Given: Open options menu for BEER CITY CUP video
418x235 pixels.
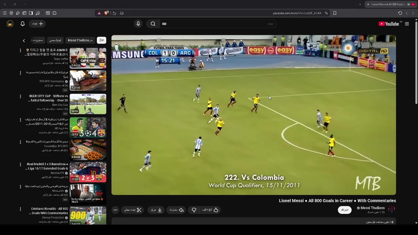Looking at the screenshot, I should pos(20,96).
